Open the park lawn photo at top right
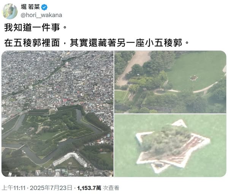The image size is (228, 196). pyautogui.click(x=170, y=82)
